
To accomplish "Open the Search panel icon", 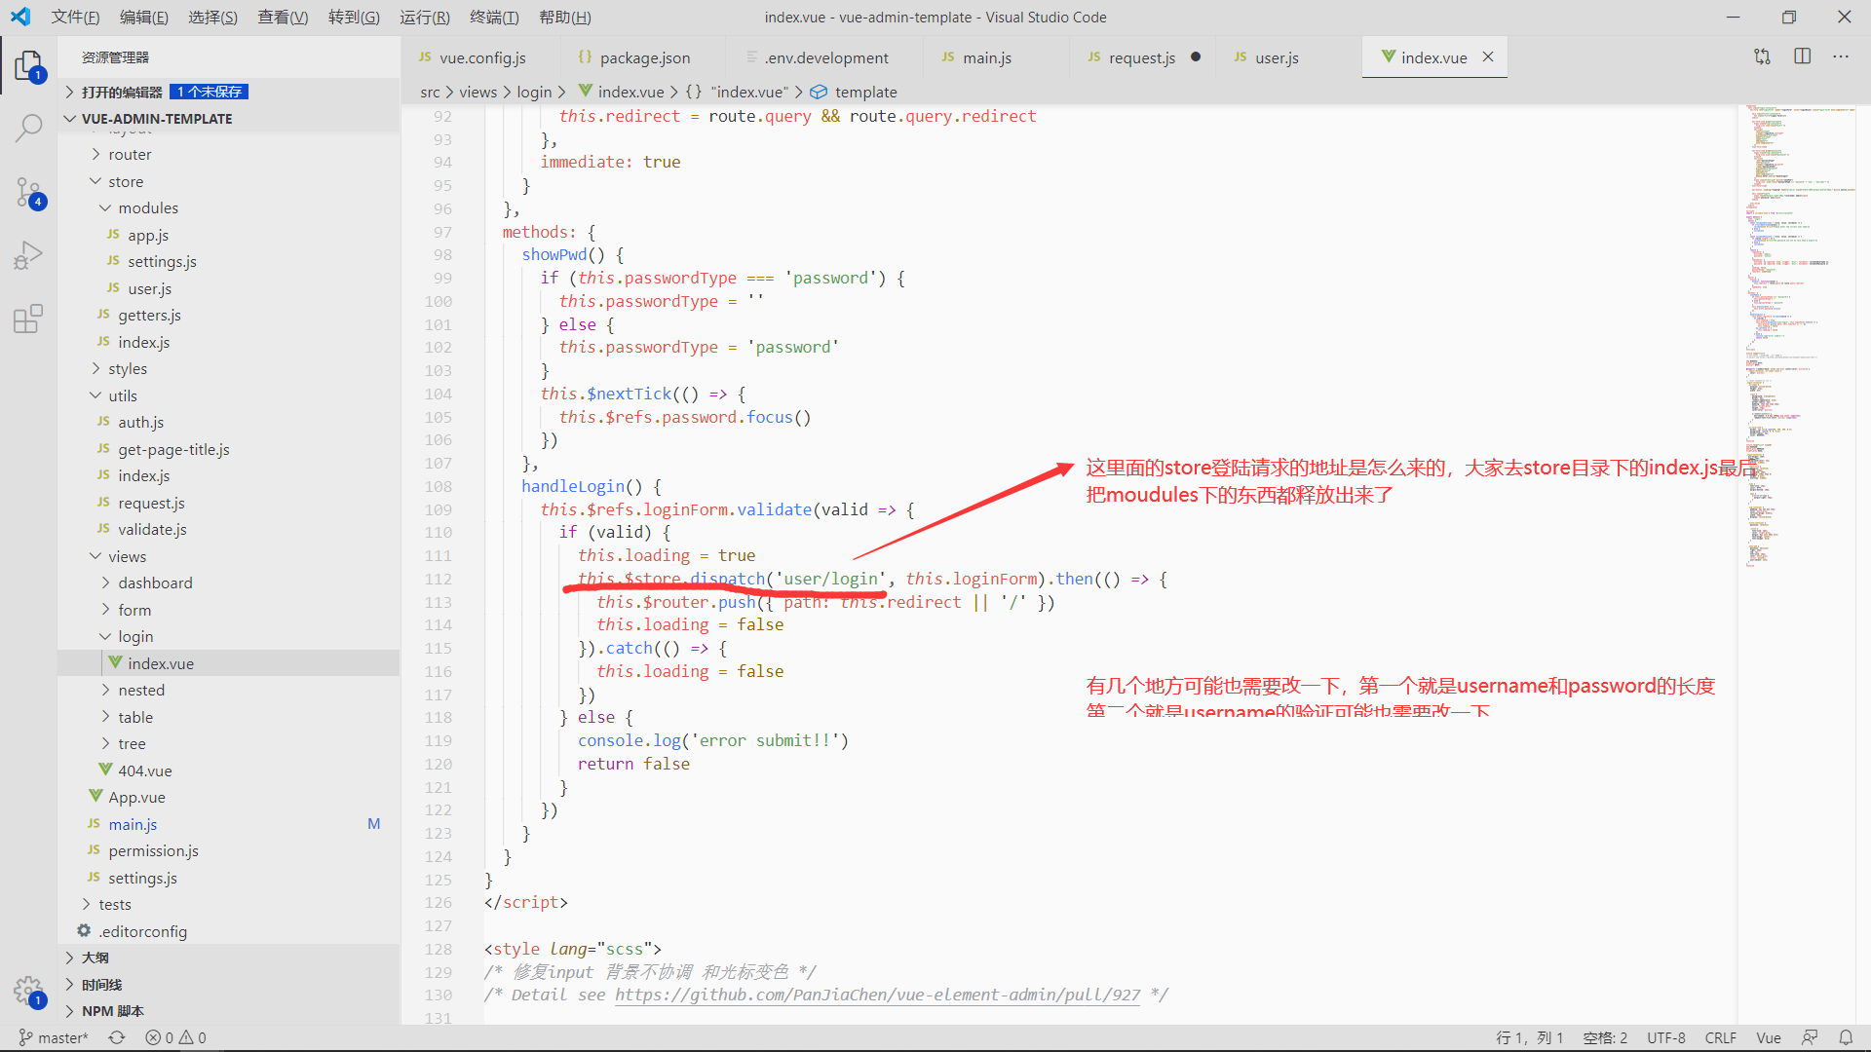I will [x=28, y=128].
